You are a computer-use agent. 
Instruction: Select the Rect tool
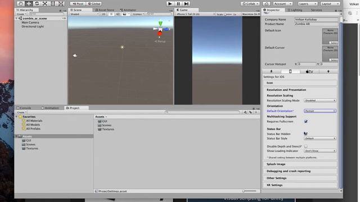(x=53, y=4)
